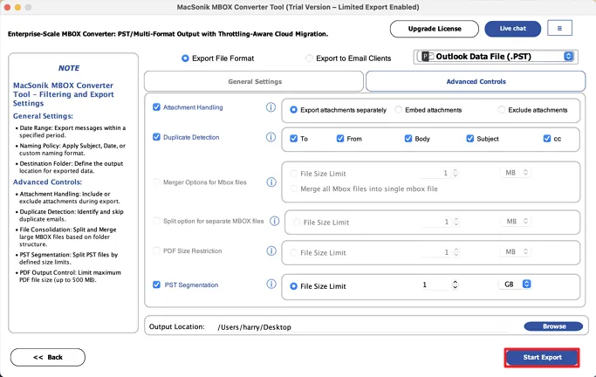
Task: Open Live chat support
Action: coord(513,29)
